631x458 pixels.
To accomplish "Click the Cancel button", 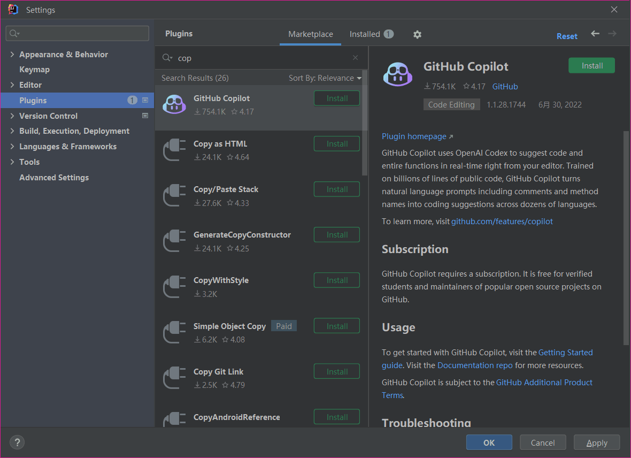I will pyautogui.click(x=543, y=442).
